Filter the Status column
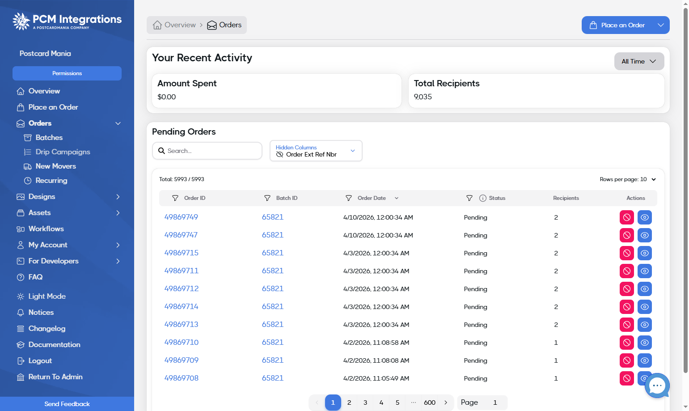The height and width of the screenshot is (411, 689). [469, 198]
